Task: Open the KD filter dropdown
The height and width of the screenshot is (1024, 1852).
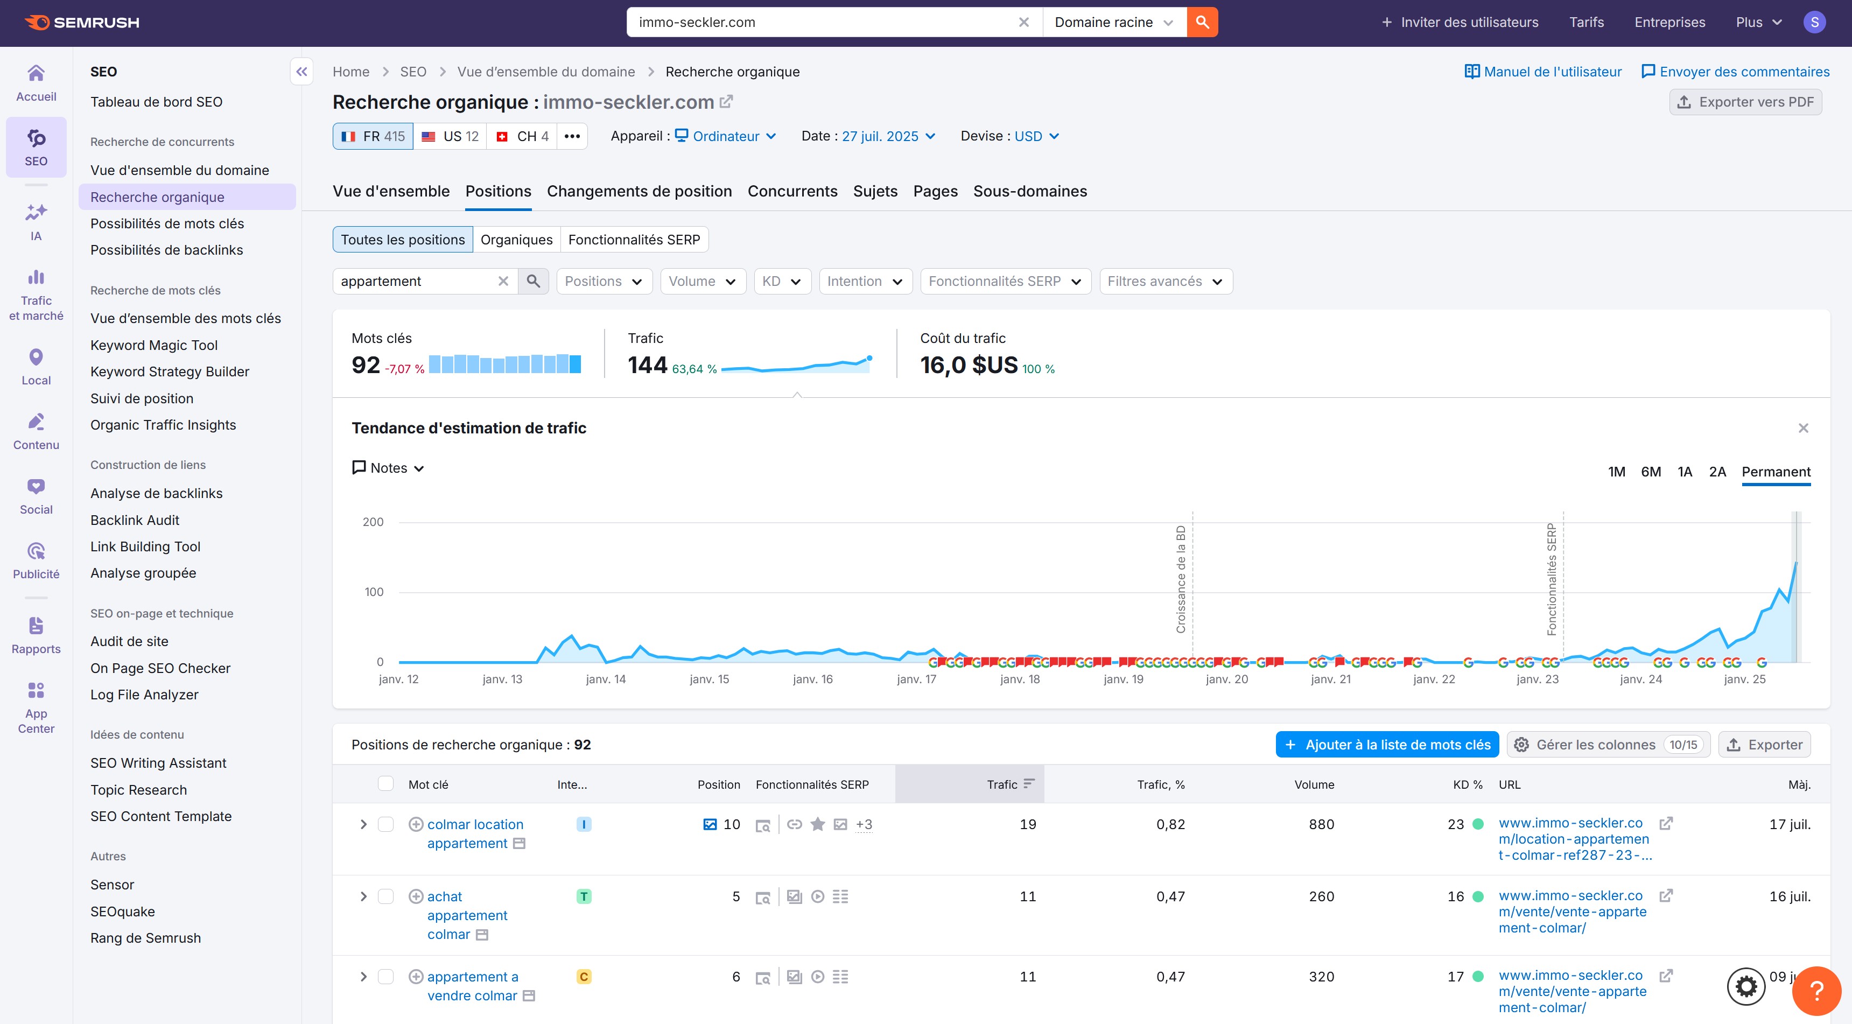Action: pyautogui.click(x=782, y=281)
